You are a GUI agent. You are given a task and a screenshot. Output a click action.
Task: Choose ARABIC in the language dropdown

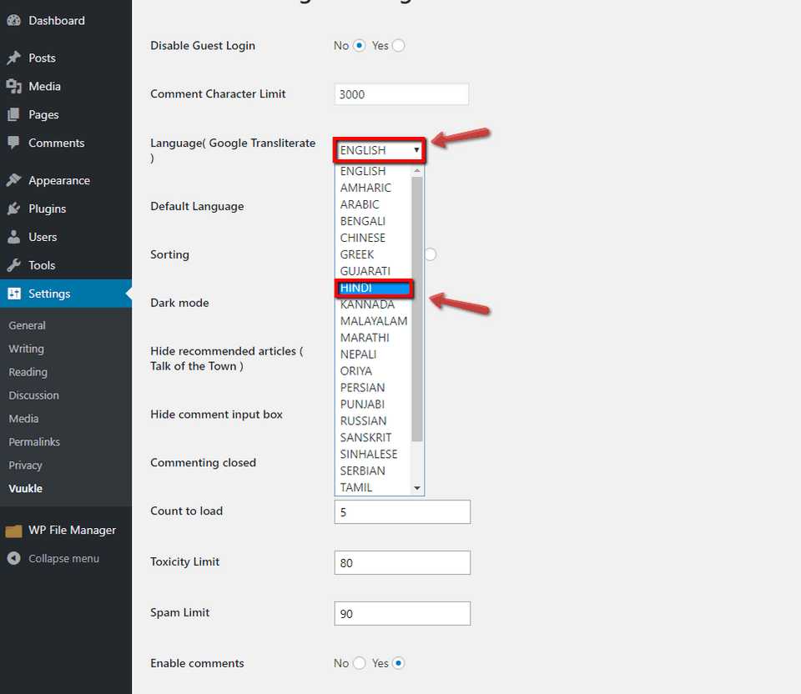click(x=360, y=204)
